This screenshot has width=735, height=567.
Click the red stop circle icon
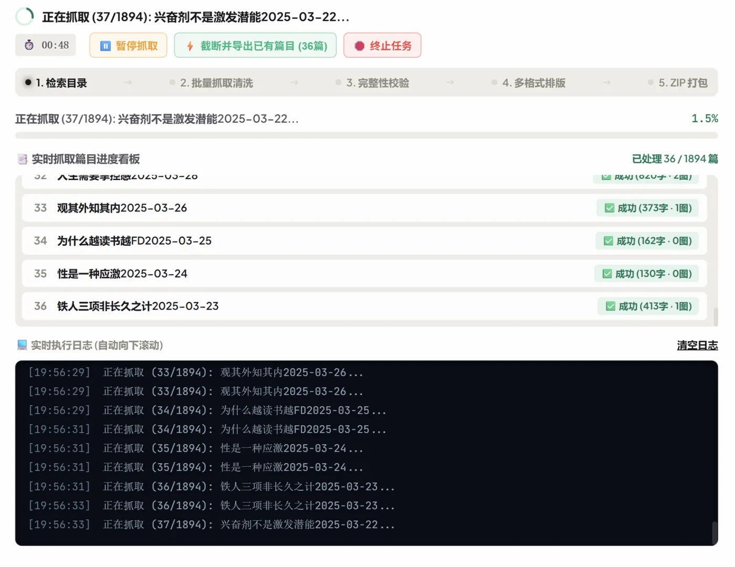point(360,46)
